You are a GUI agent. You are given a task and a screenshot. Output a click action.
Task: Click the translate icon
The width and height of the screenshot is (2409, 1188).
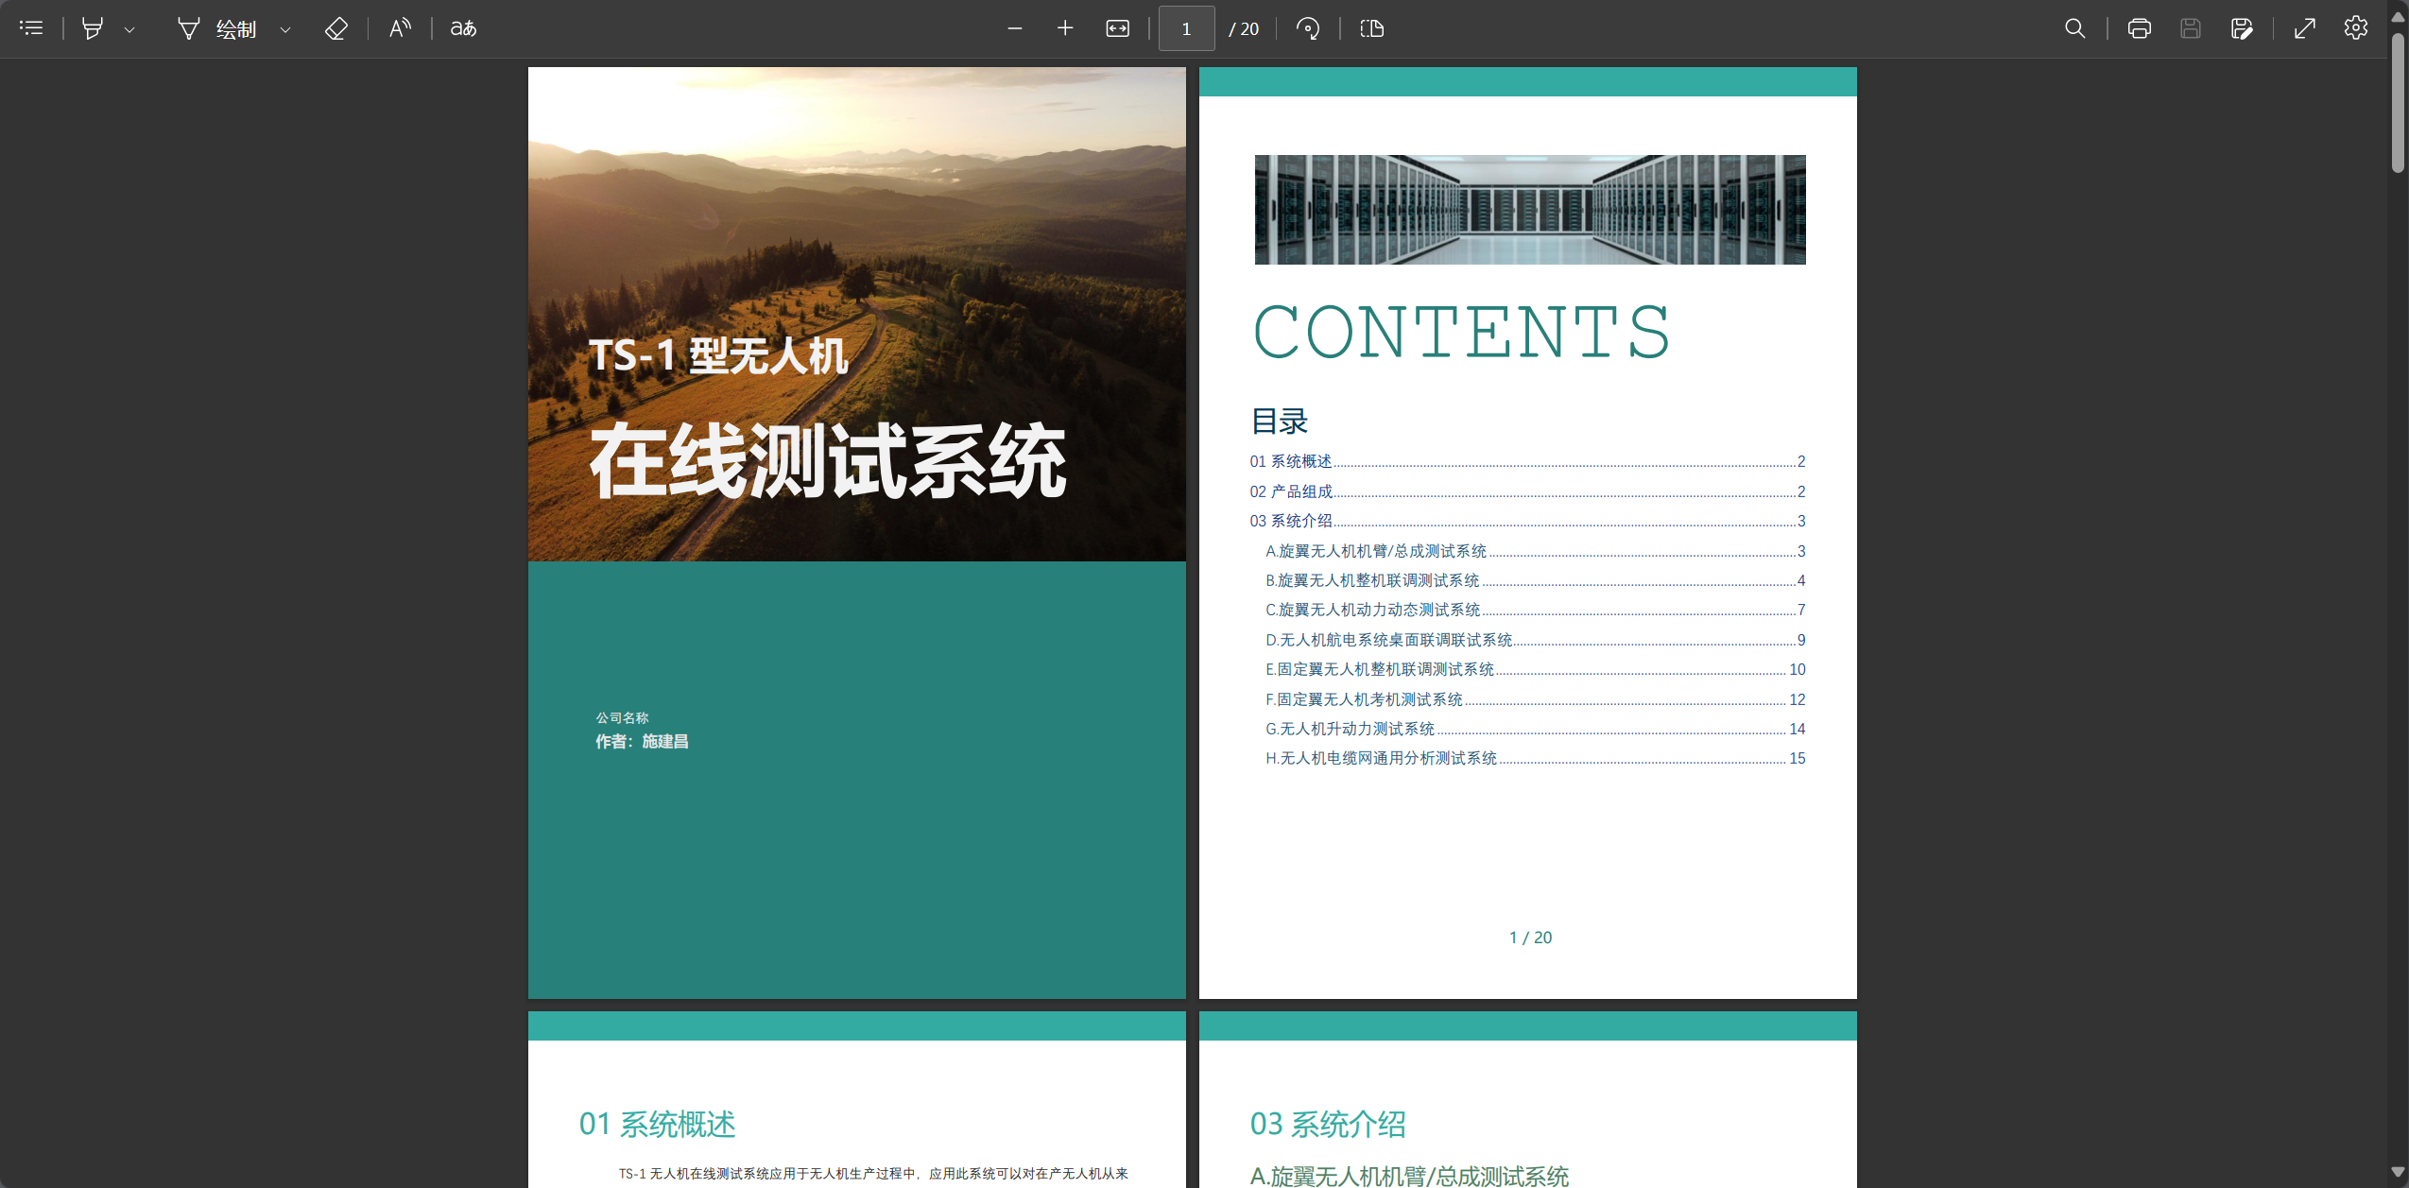click(x=463, y=28)
